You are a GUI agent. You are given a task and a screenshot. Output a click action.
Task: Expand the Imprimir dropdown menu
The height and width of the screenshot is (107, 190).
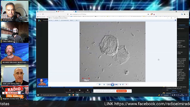point(57,21)
